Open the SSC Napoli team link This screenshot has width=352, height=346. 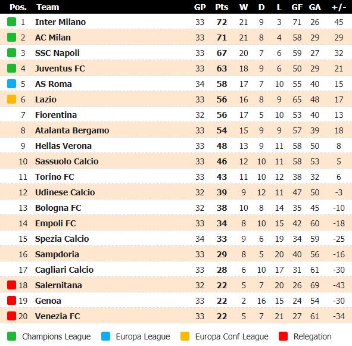[x=57, y=53]
